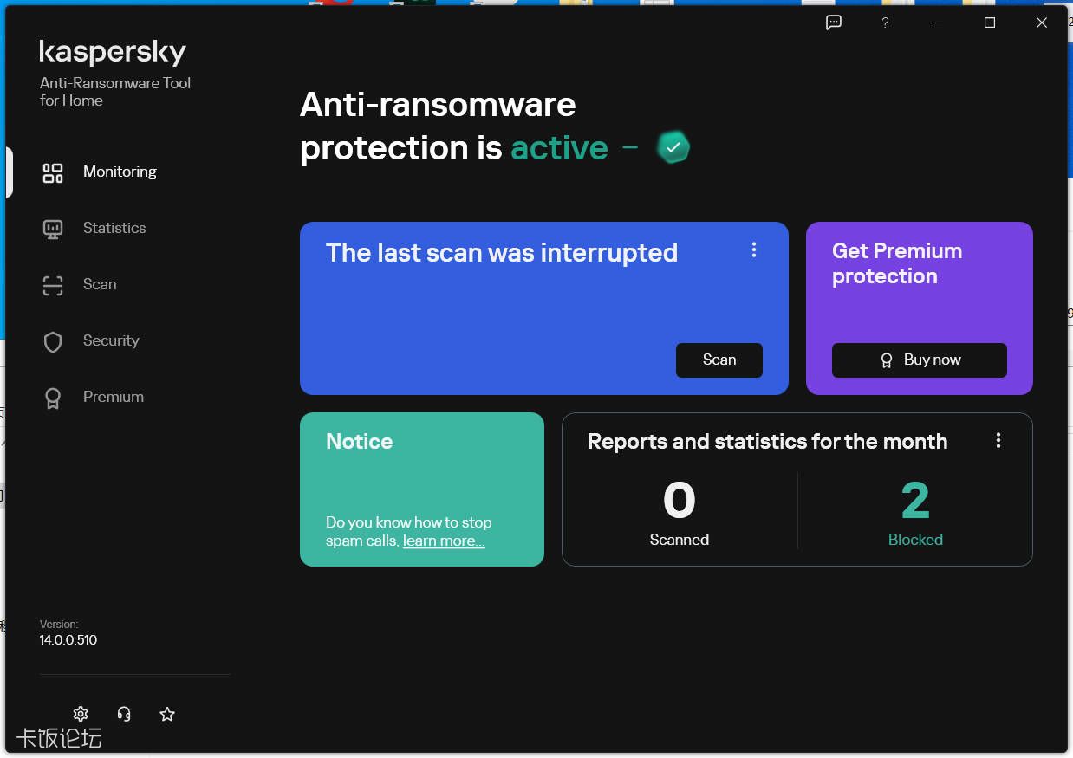Viewport: 1073px width, 758px height.
Task: Click the green protection status checkmark badge
Action: coord(673,147)
